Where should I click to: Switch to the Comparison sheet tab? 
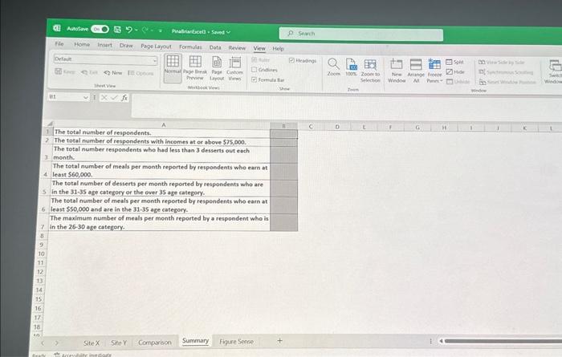[x=154, y=343]
